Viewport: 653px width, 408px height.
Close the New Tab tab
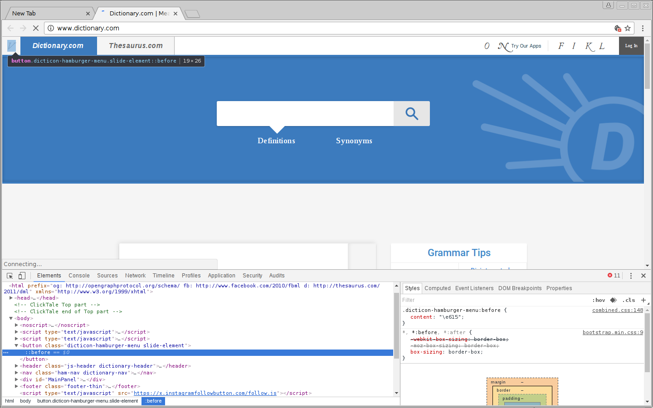[x=88, y=14]
